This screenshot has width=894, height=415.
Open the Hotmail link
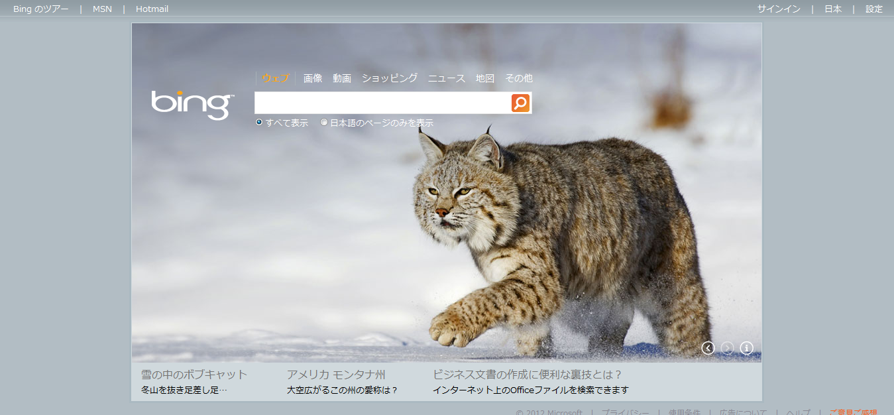tap(152, 9)
